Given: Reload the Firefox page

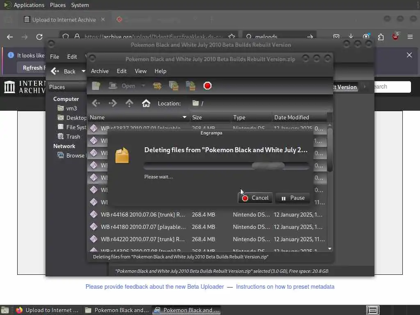Looking at the screenshot, I should 39,37.
